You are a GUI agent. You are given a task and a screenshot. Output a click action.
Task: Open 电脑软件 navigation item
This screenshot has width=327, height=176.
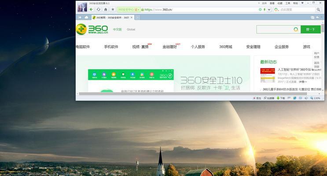click(83, 47)
